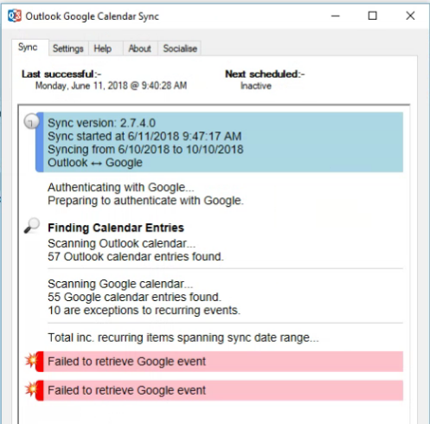
Task: Click 'Preparing to authenticate with Google.' line
Action: [145, 201]
